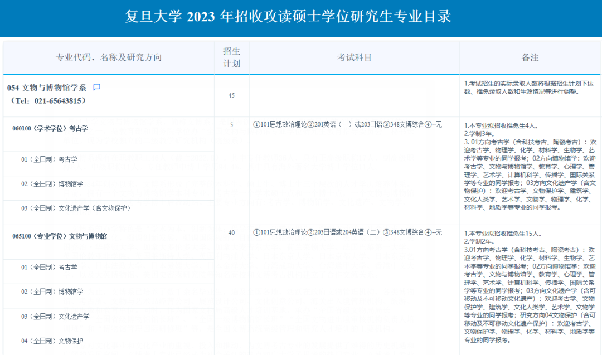Open the 054 文物与博物馆学系 department entry

[x=47, y=87]
